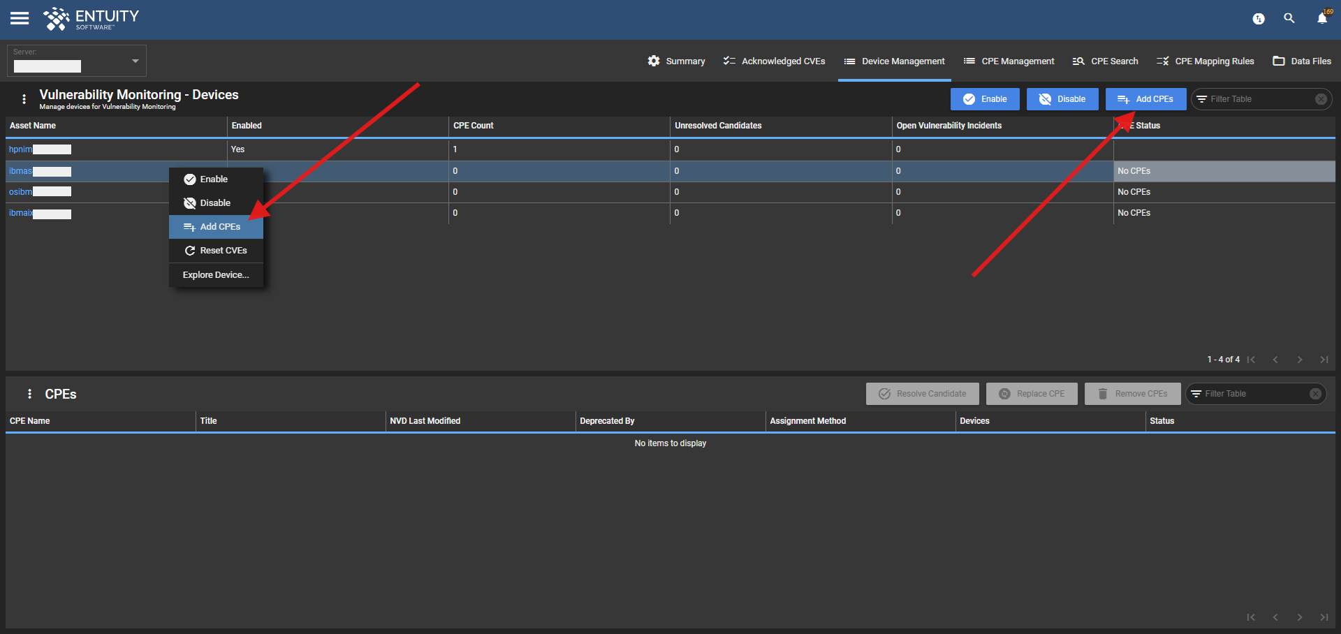1341x634 pixels.
Task: Choose Enable in the context menu
Action: point(216,179)
